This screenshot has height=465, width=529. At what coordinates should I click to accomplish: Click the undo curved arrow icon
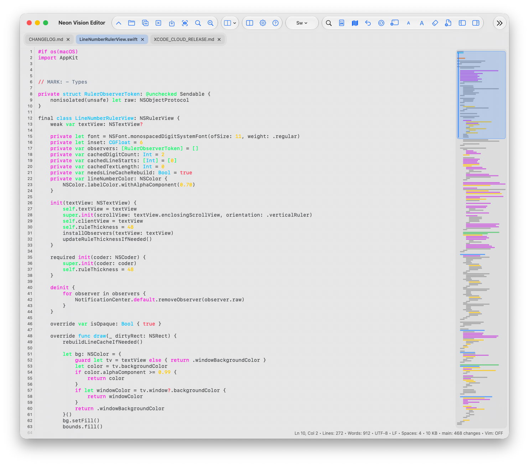point(368,23)
